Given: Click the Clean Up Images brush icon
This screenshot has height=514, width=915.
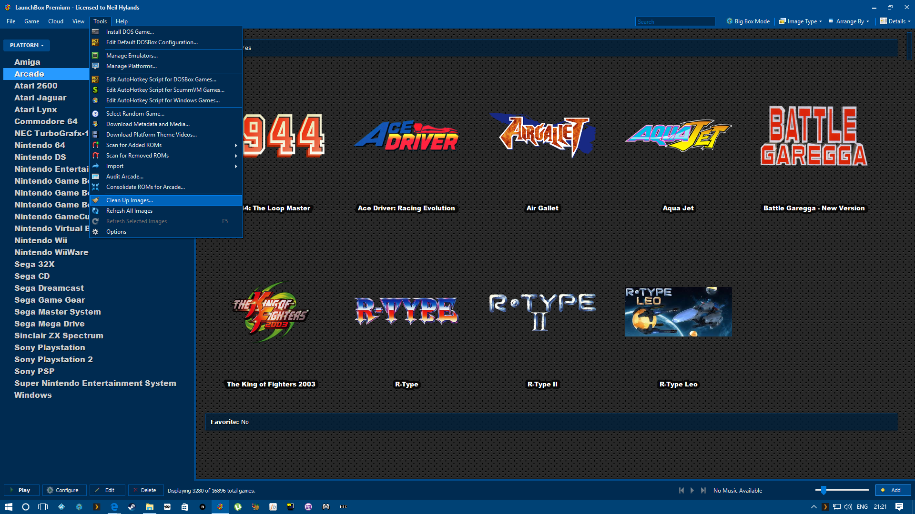Looking at the screenshot, I should pyautogui.click(x=95, y=200).
